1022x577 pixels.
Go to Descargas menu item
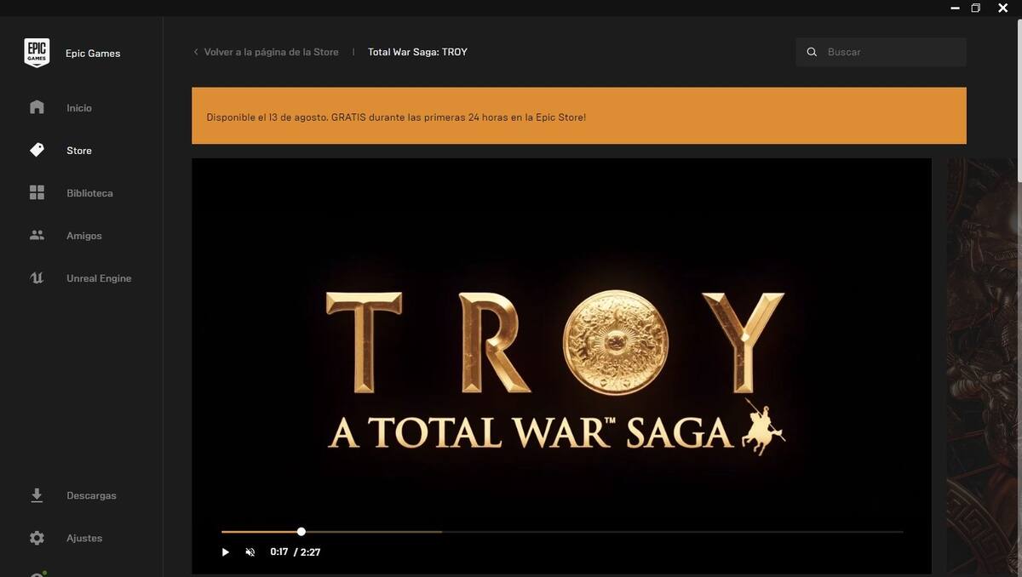(x=91, y=495)
